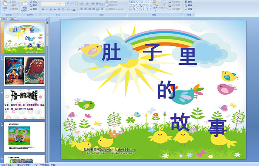
Task: Toggle right text alignment
Action: pos(90,9)
